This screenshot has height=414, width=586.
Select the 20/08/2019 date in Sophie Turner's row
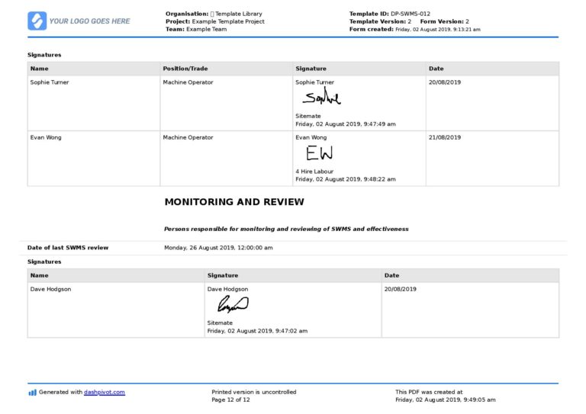(445, 82)
